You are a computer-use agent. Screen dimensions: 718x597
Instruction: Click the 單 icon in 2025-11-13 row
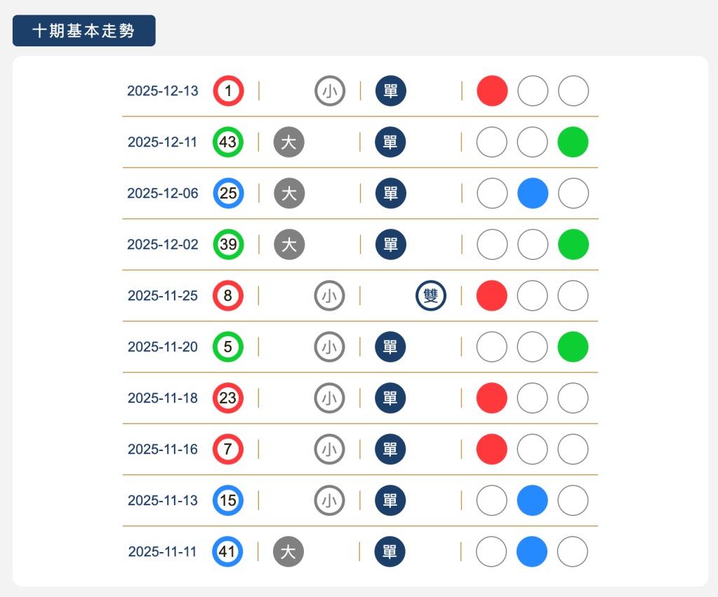390,500
